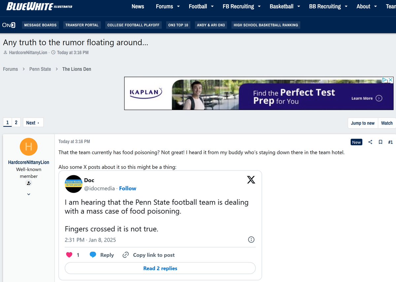Open the Transfer Portal link
The width and height of the screenshot is (396, 282).
[x=82, y=25]
